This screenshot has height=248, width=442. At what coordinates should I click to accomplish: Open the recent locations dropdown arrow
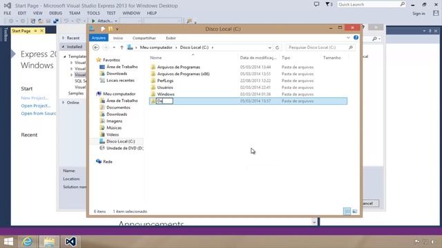[x=114, y=48]
